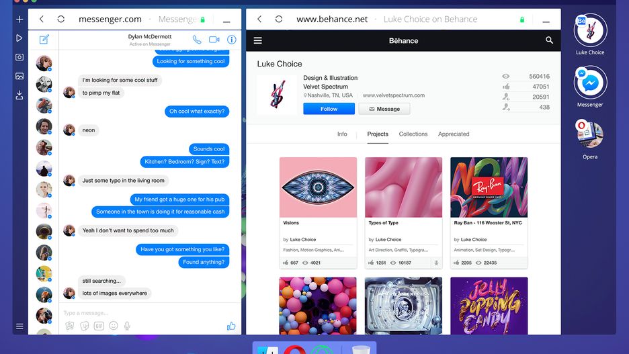
Task: Add a new tab with plus icon
Action: click(19, 19)
